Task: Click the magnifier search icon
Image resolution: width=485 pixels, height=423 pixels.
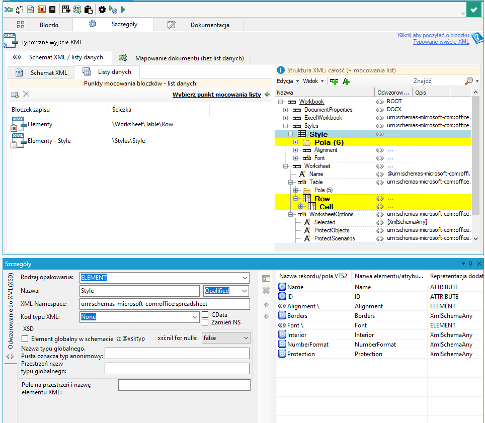Action: point(469,81)
